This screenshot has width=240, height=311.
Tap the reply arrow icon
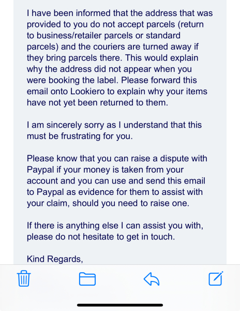pyautogui.click(x=152, y=279)
